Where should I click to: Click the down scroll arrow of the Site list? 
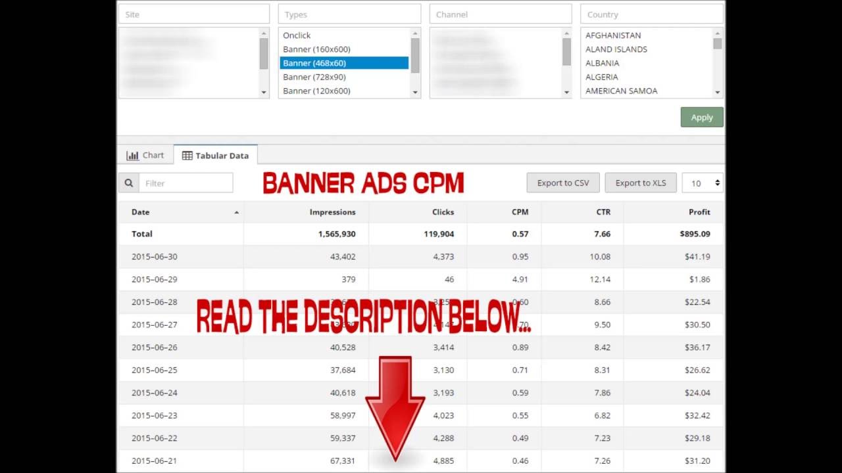263,92
